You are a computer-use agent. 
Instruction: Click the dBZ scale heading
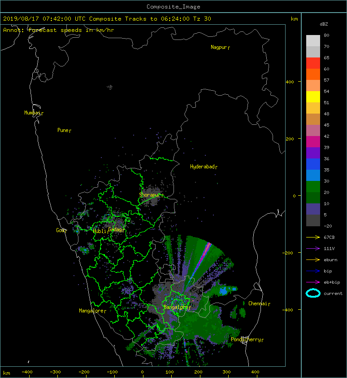click(x=324, y=24)
